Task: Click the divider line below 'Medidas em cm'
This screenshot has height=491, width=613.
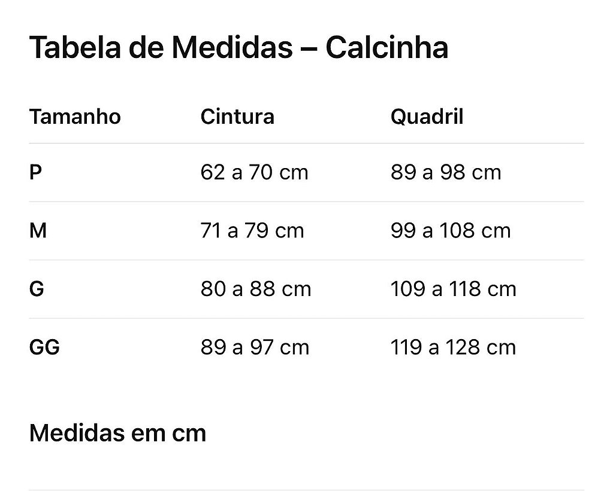Action: [306, 490]
